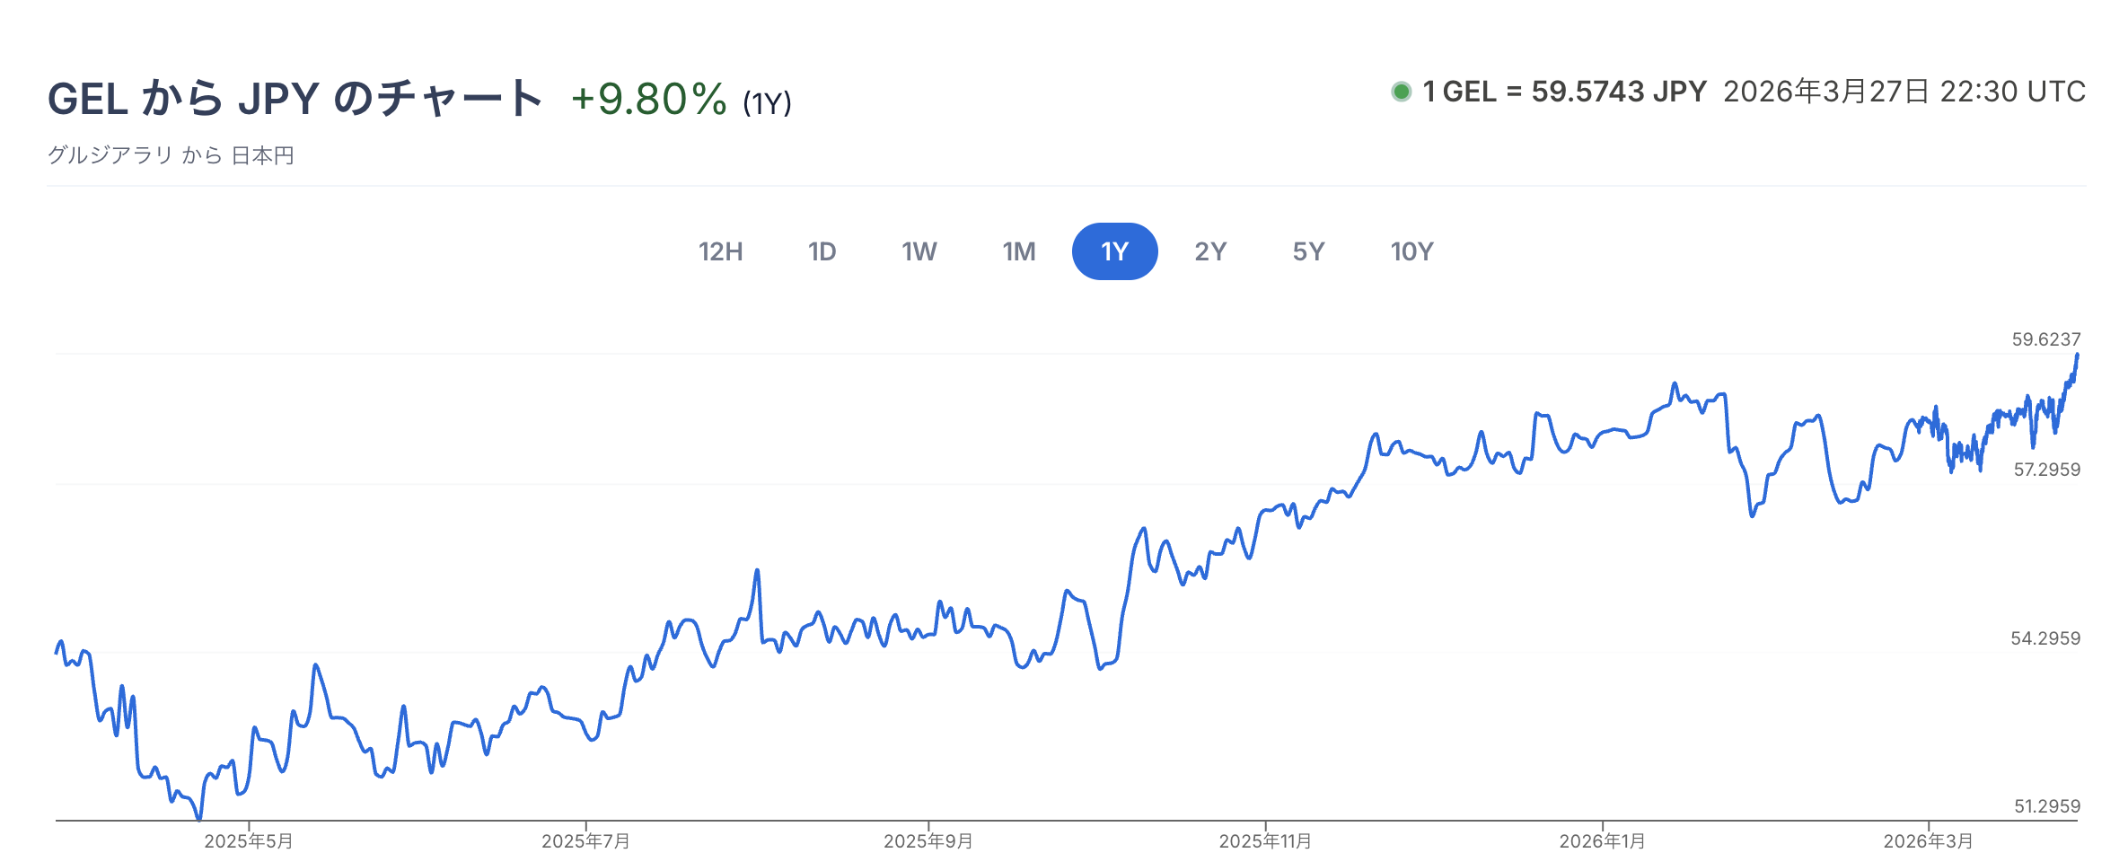Switch to the 2Y chart view
The height and width of the screenshot is (853, 2128).
pyautogui.click(x=1209, y=251)
